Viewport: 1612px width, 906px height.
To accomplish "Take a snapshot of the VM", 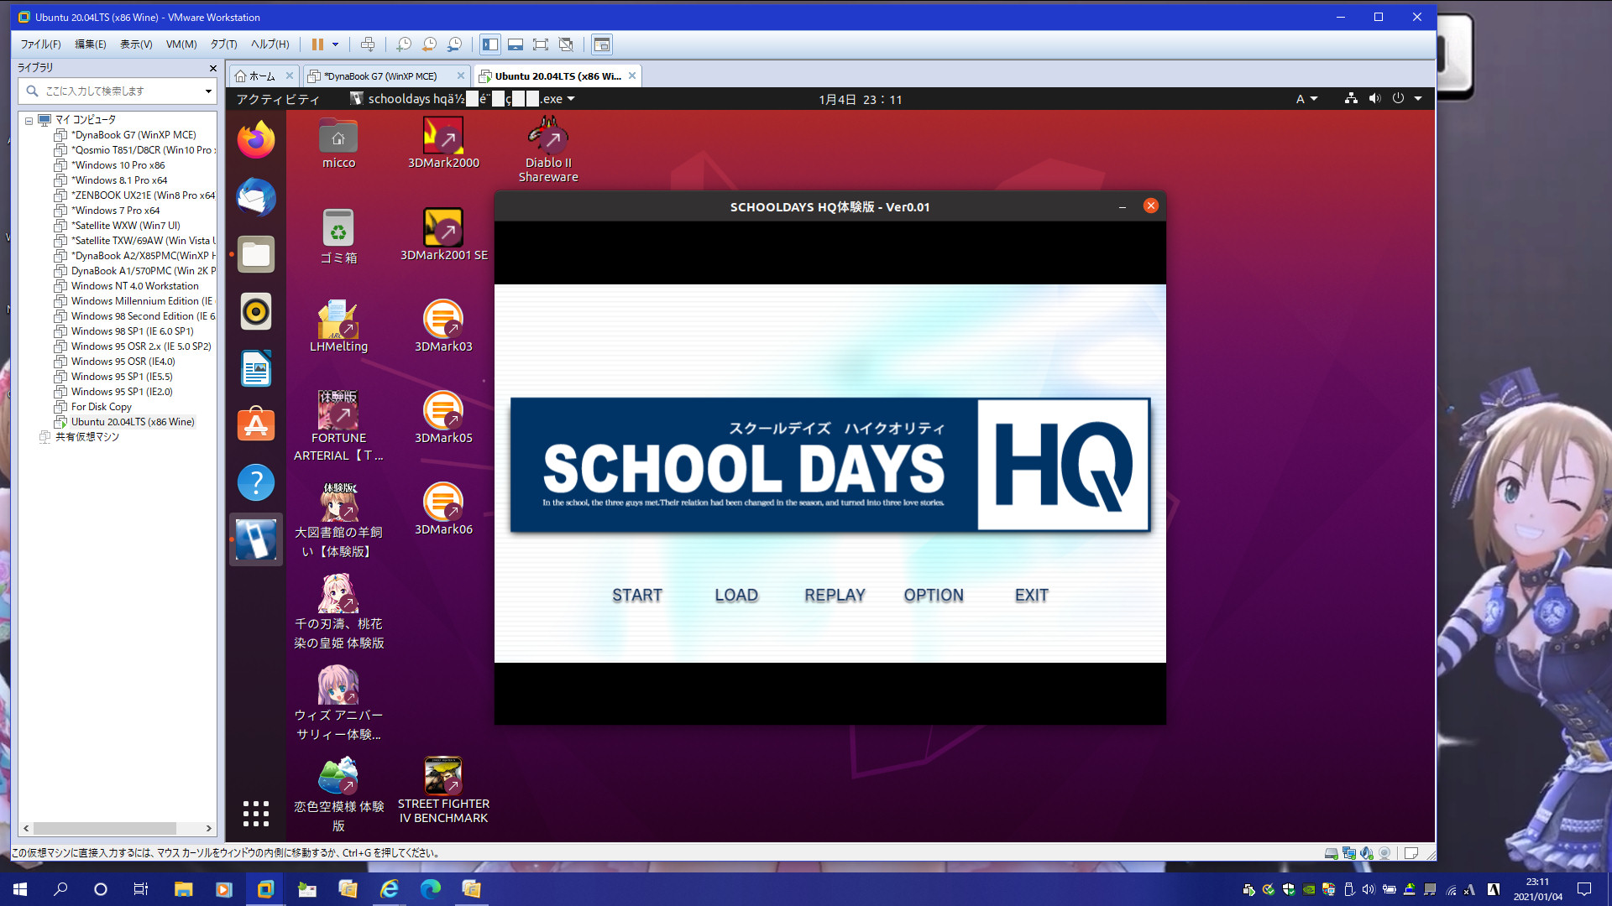I will [x=404, y=44].
